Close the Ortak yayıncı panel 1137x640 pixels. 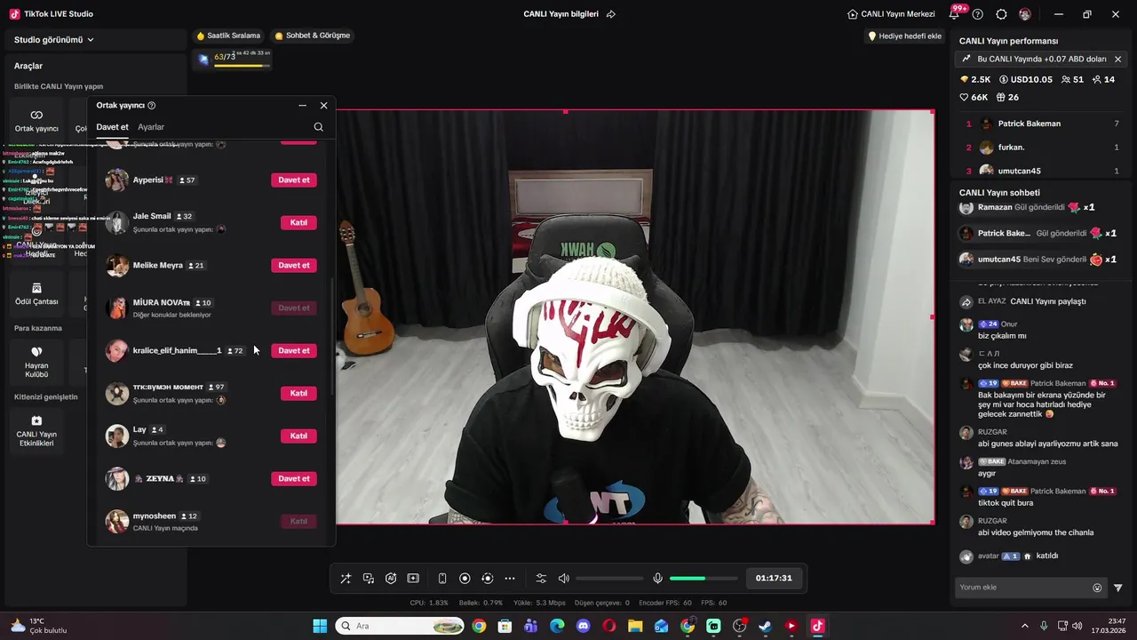323,105
